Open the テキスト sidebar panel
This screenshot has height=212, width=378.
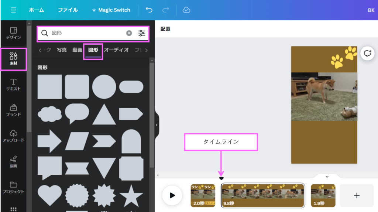pyautogui.click(x=13, y=85)
